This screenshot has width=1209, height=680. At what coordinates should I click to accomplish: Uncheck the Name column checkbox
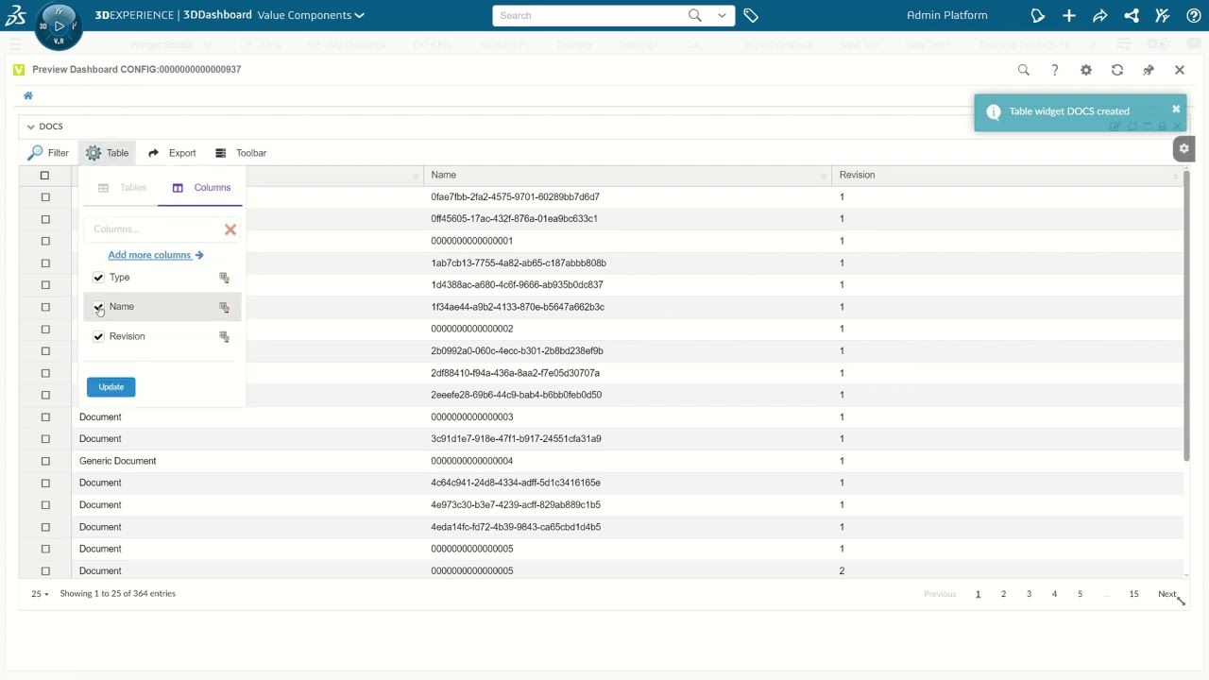tap(98, 307)
